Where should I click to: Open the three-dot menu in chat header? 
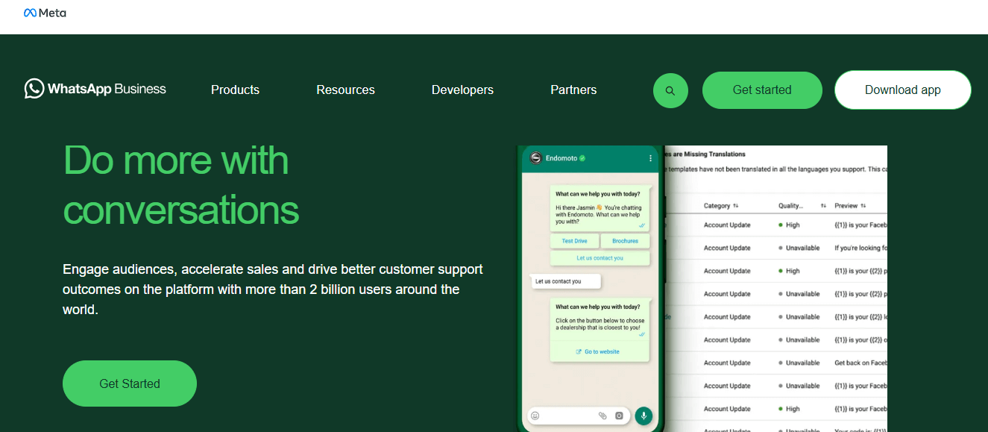650,158
